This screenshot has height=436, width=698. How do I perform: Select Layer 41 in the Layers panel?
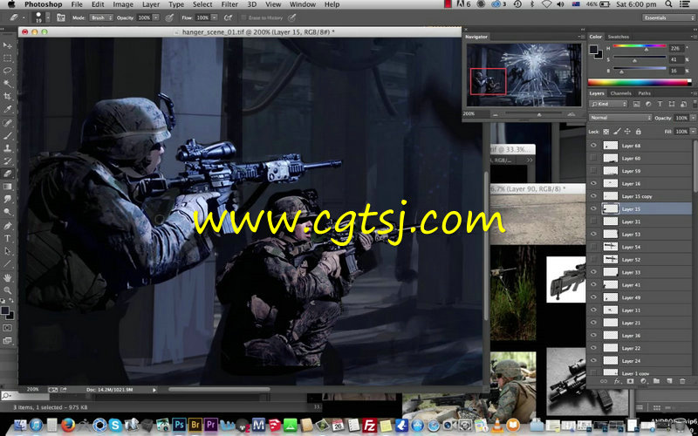click(x=641, y=285)
